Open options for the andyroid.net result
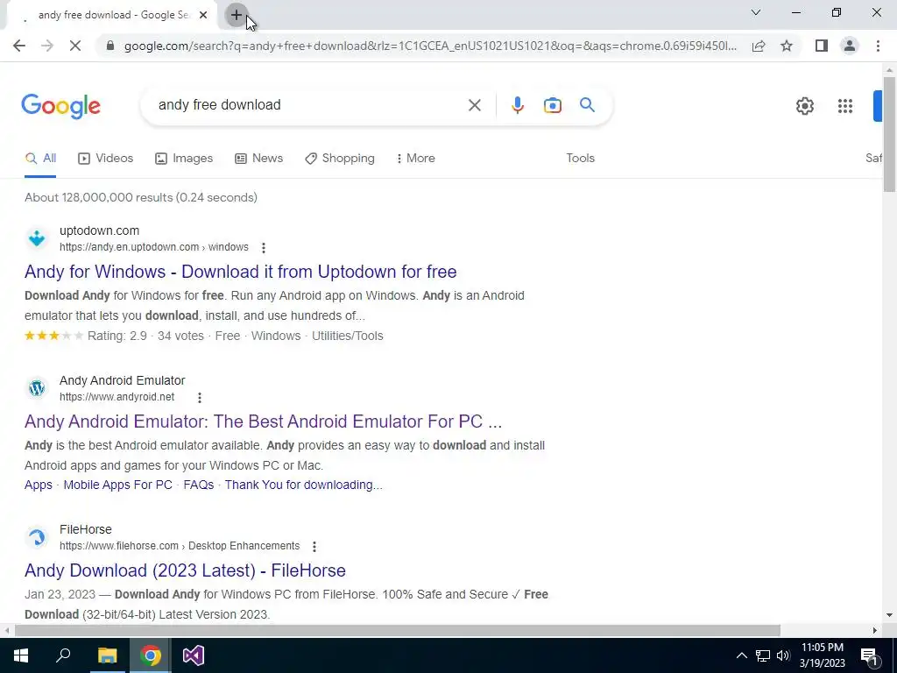 pyautogui.click(x=199, y=398)
